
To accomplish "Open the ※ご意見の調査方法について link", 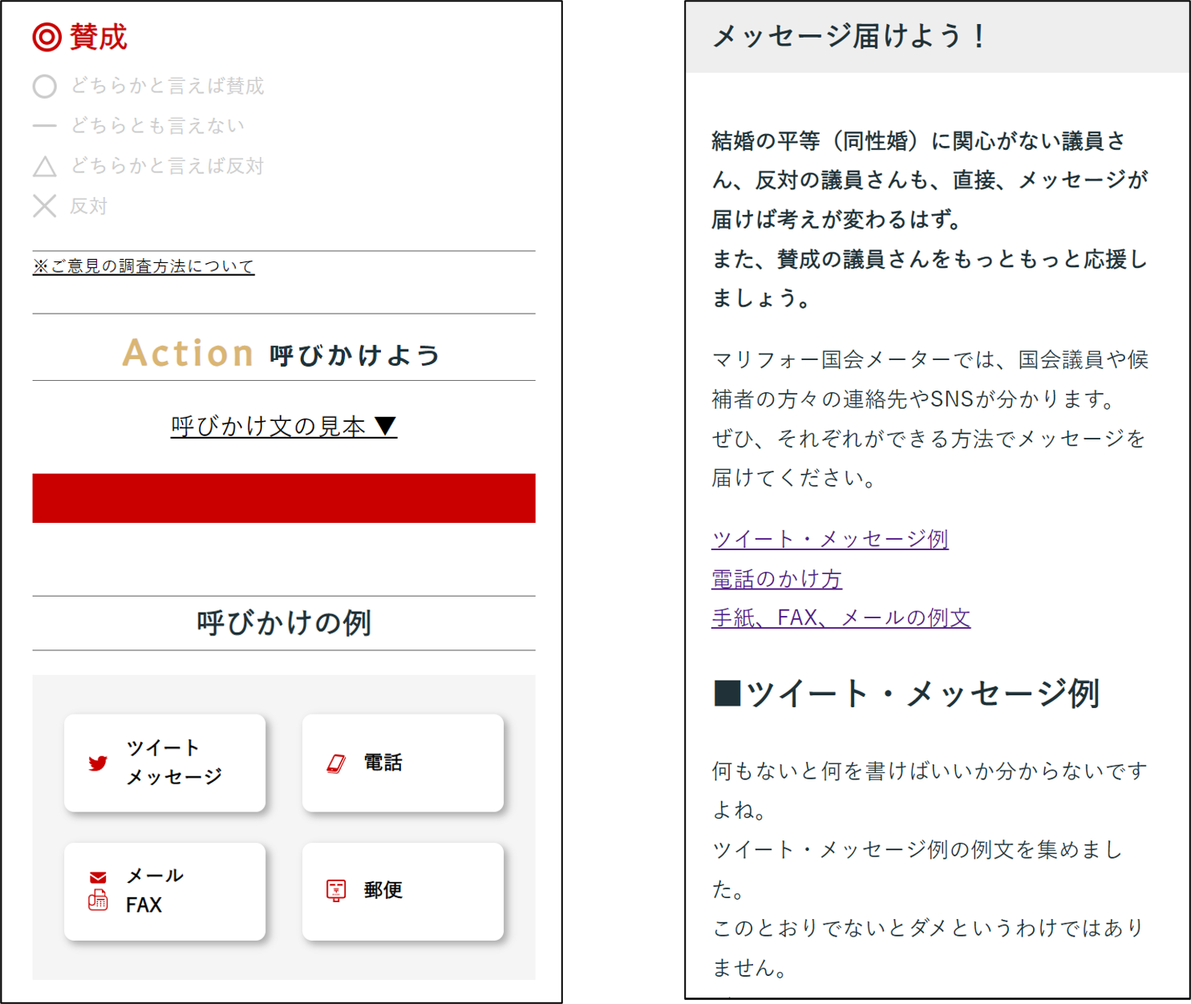I will point(144,266).
